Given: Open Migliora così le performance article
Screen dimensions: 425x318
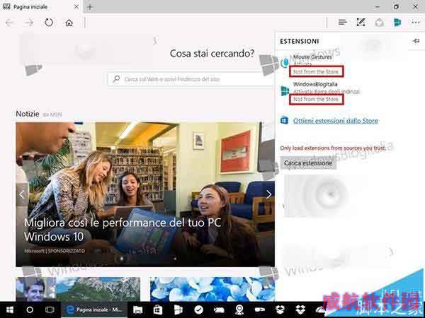Looking at the screenshot, I should [123, 230].
